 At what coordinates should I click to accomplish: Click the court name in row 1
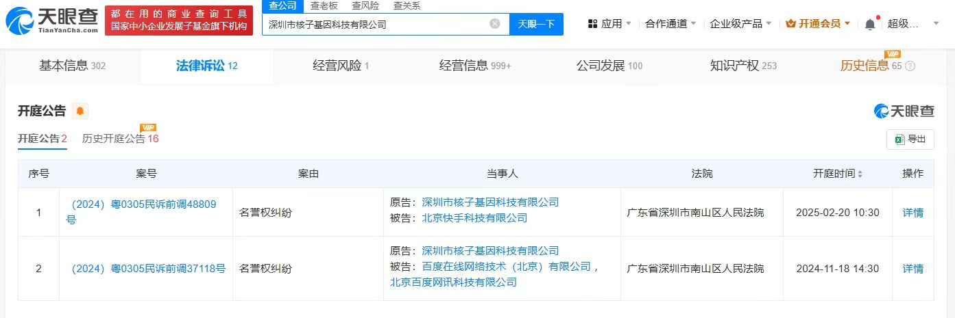(x=695, y=213)
